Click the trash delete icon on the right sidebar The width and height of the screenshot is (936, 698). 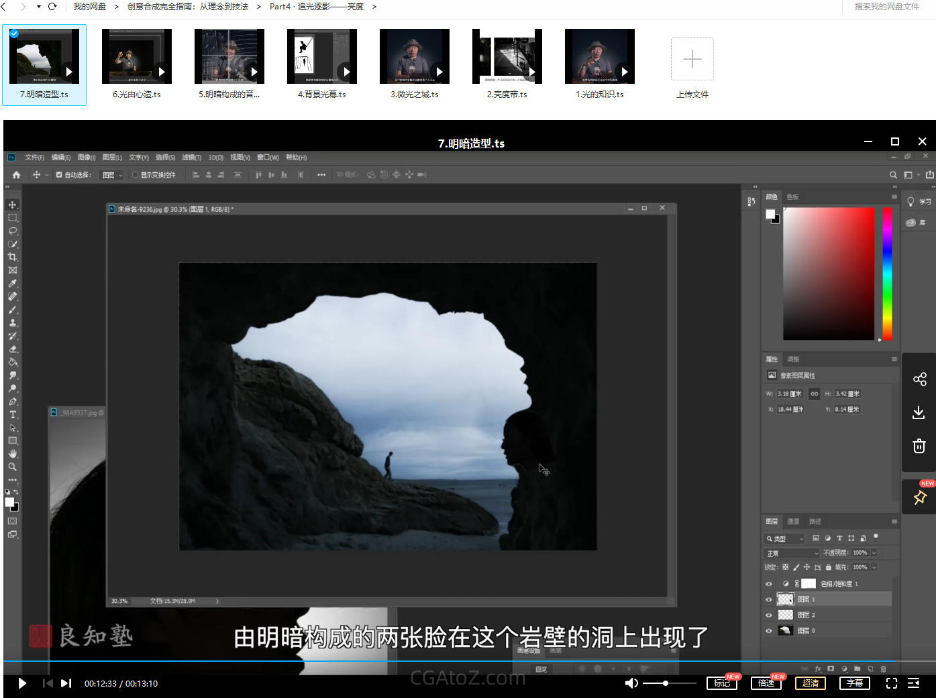(919, 446)
